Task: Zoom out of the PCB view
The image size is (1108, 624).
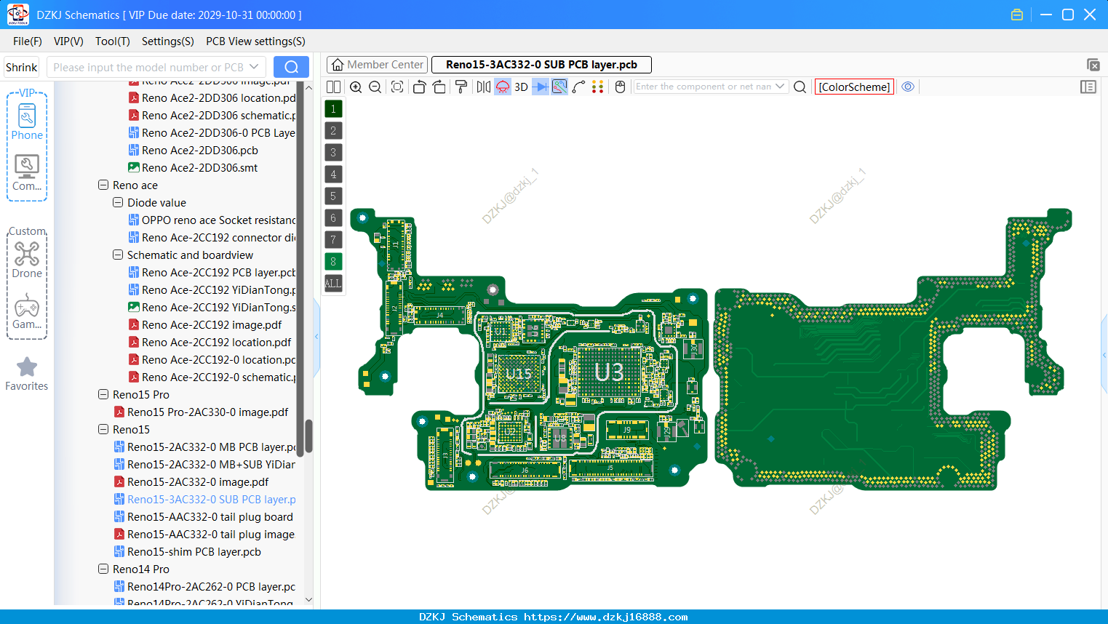Action: coord(375,87)
